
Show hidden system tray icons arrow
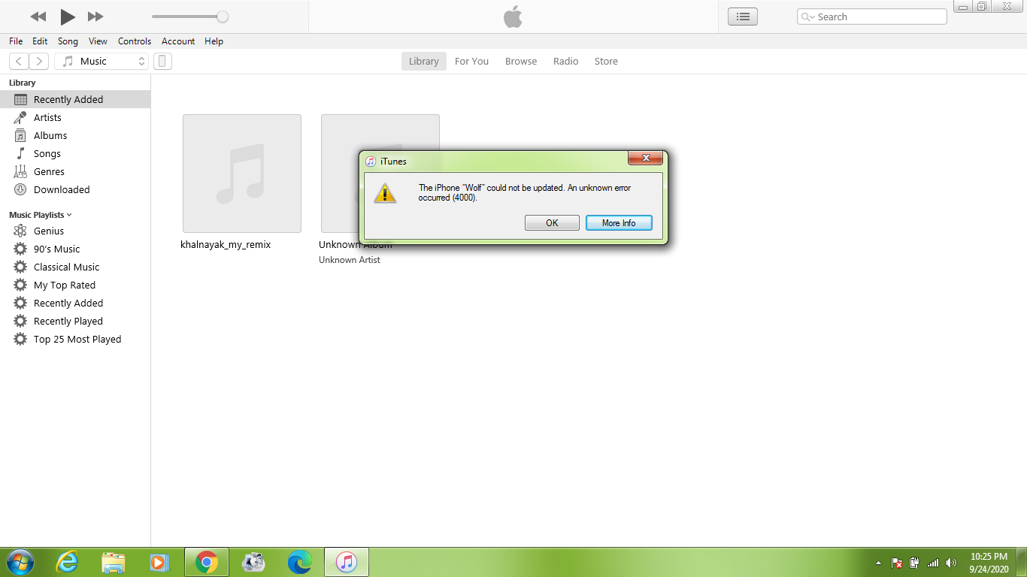(x=879, y=563)
